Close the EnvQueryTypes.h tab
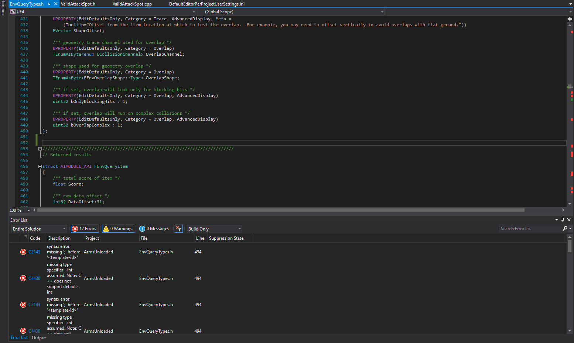Image resolution: width=574 pixels, height=343 pixels. [x=56, y=4]
